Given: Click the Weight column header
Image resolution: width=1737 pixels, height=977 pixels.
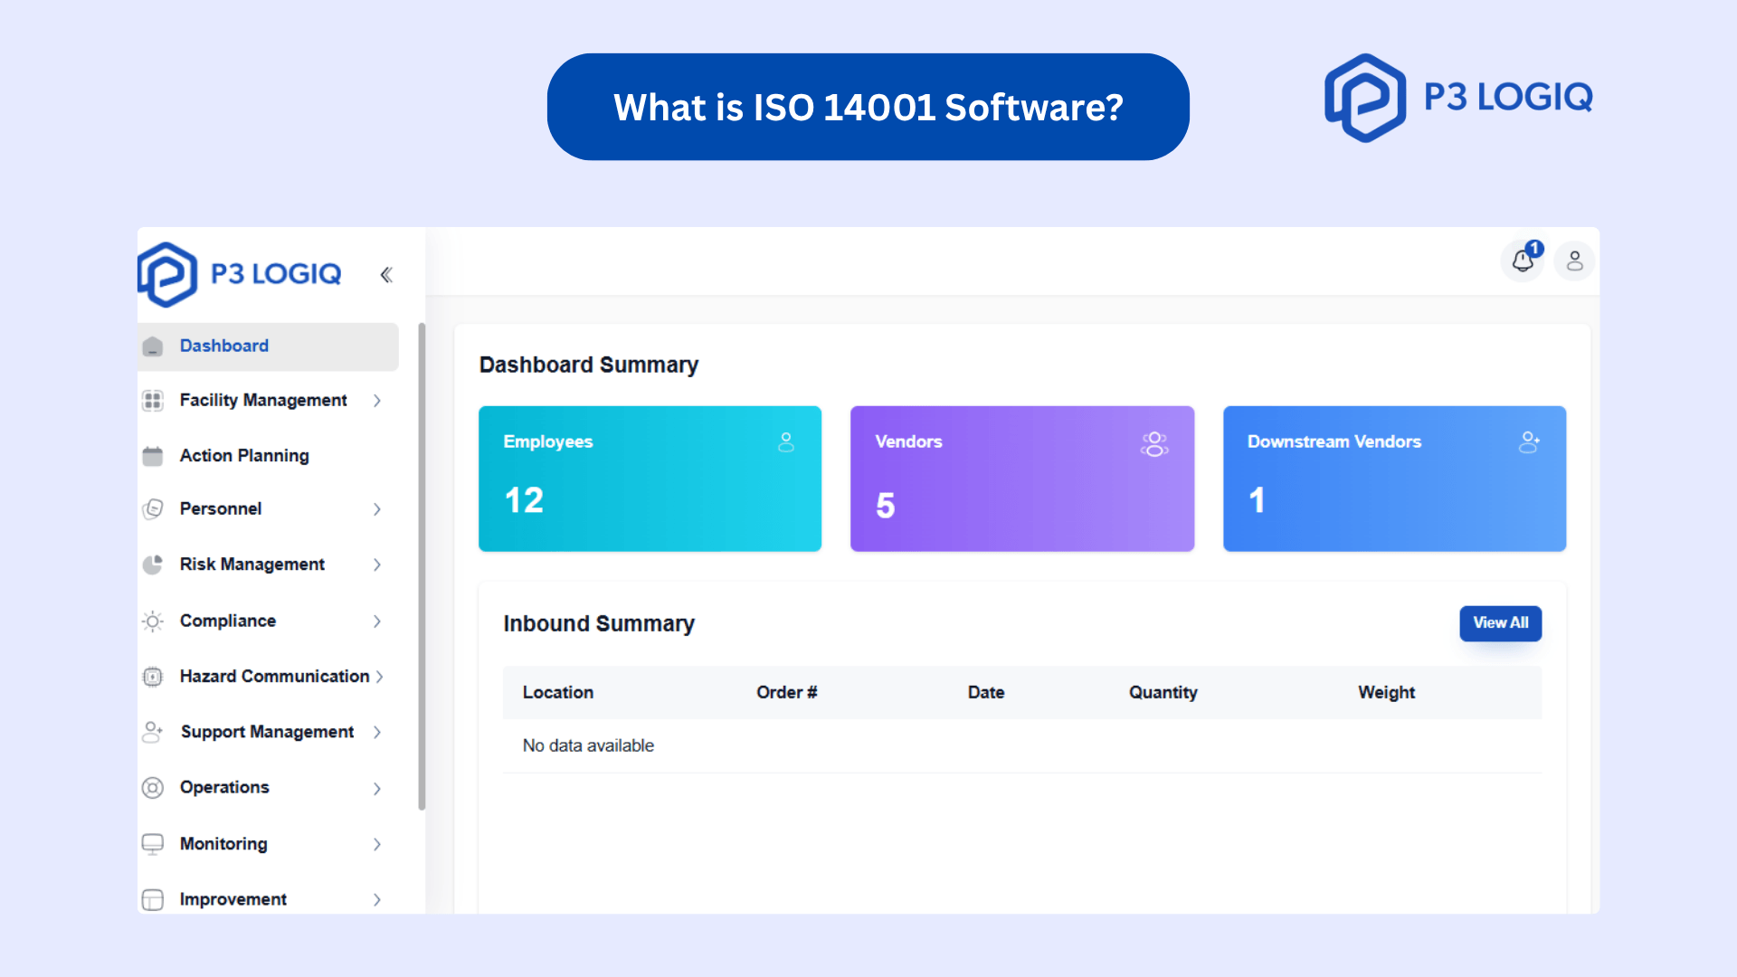Looking at the screenshot, I should point(1386,693).
